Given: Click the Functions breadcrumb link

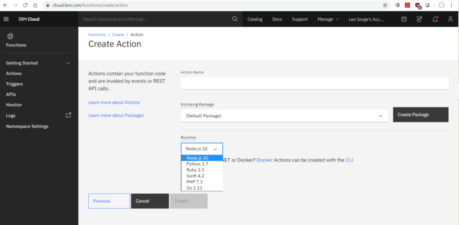Looking at the screenshot, I should (x=97, y=34).
